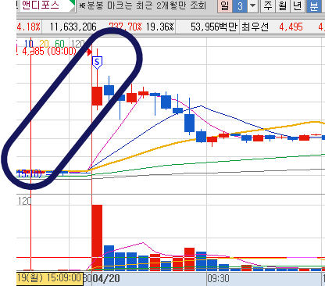Click the 10 moving average label

pos(28,44)
